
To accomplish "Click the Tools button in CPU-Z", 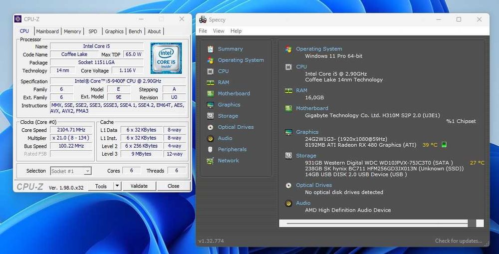I will 101,186.
